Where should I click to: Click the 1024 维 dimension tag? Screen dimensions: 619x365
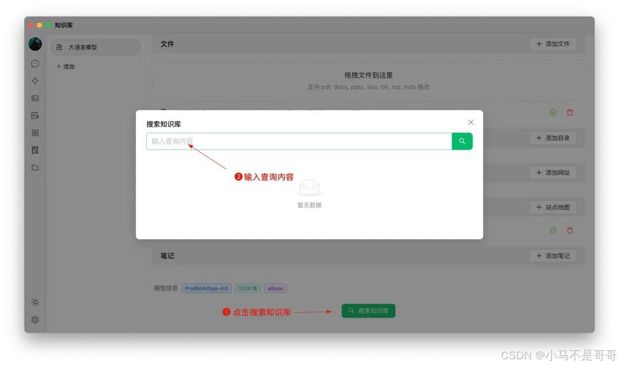(248, 288)
